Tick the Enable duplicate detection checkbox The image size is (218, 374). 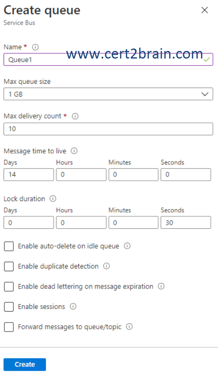coord(9,266)
